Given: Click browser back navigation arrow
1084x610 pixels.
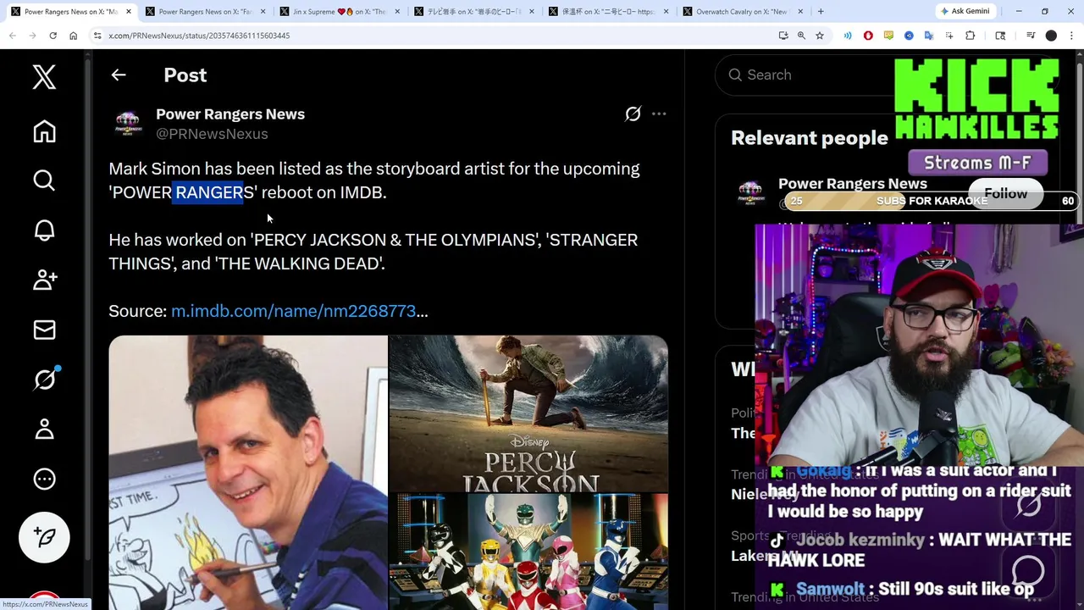Looking at the screenshot, I should coord(13,36).
